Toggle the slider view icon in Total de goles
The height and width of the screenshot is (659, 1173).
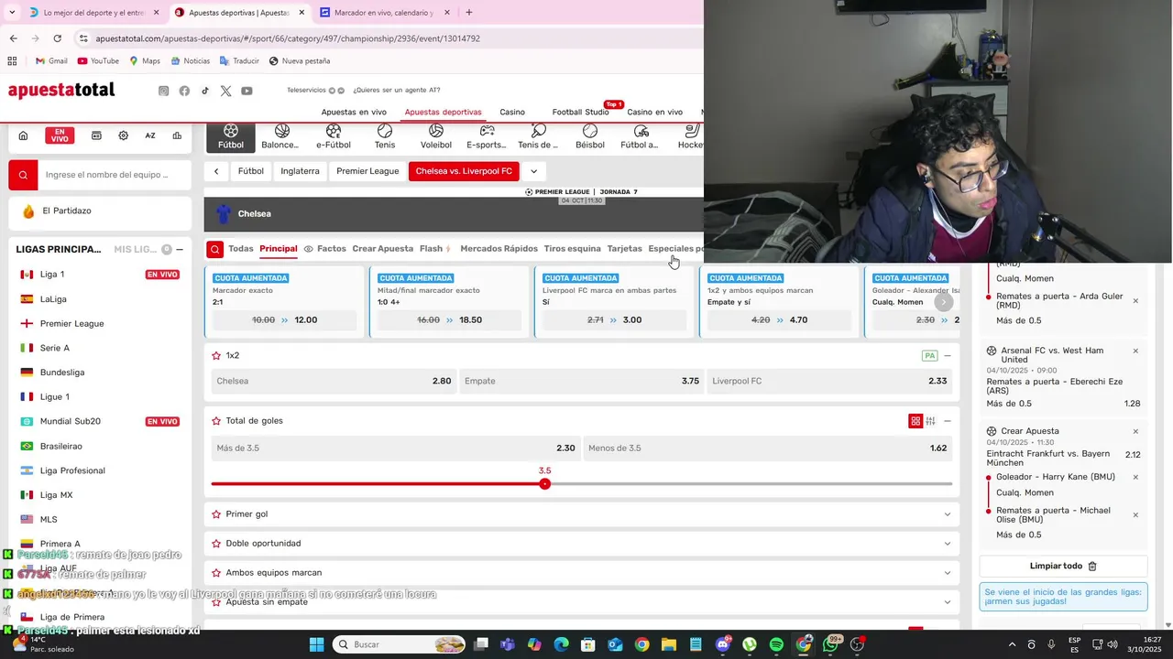pos(930,421)
